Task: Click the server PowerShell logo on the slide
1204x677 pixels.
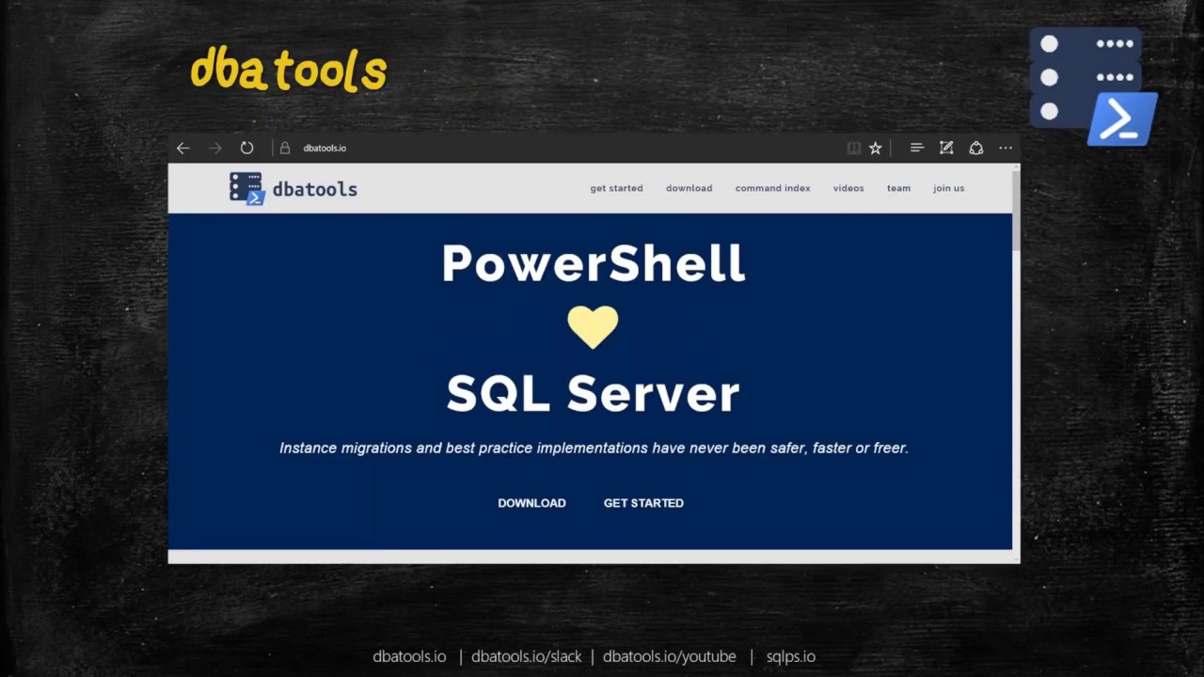Action: [1093, 87]
